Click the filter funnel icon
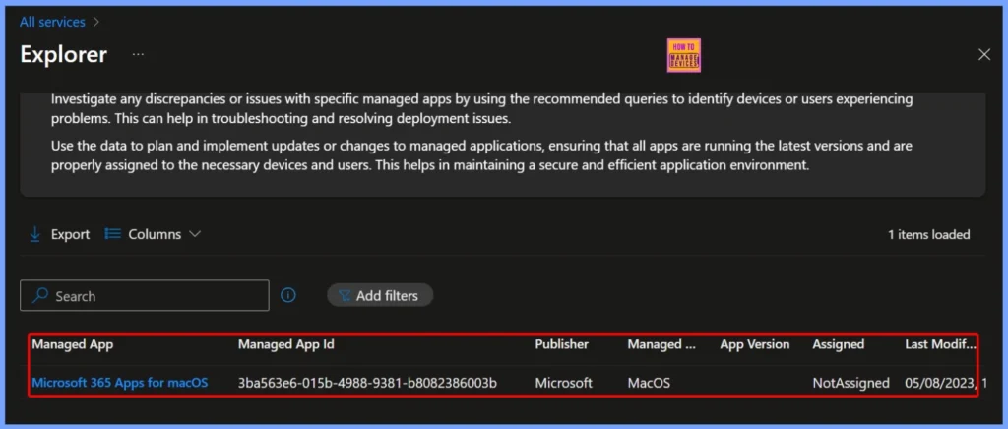This screenshot has width=1008, height=429. point(345,295)
